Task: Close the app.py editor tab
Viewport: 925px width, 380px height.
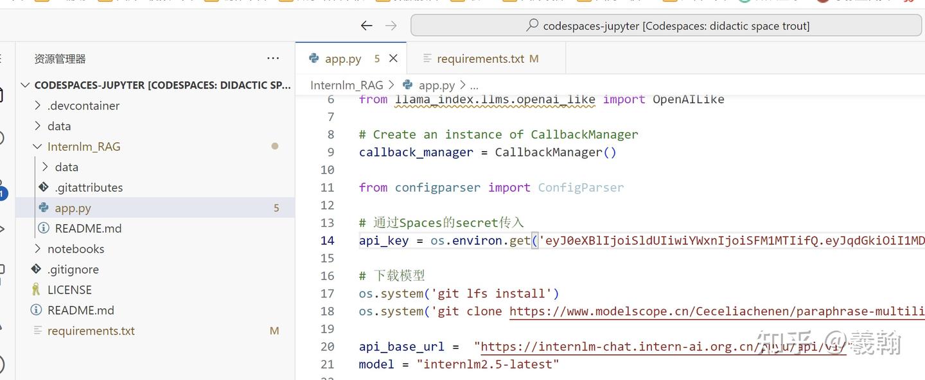Action: pyautogui.click(x=393, y=58)
